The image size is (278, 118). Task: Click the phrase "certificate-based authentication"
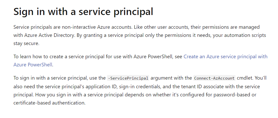[49, 103]
